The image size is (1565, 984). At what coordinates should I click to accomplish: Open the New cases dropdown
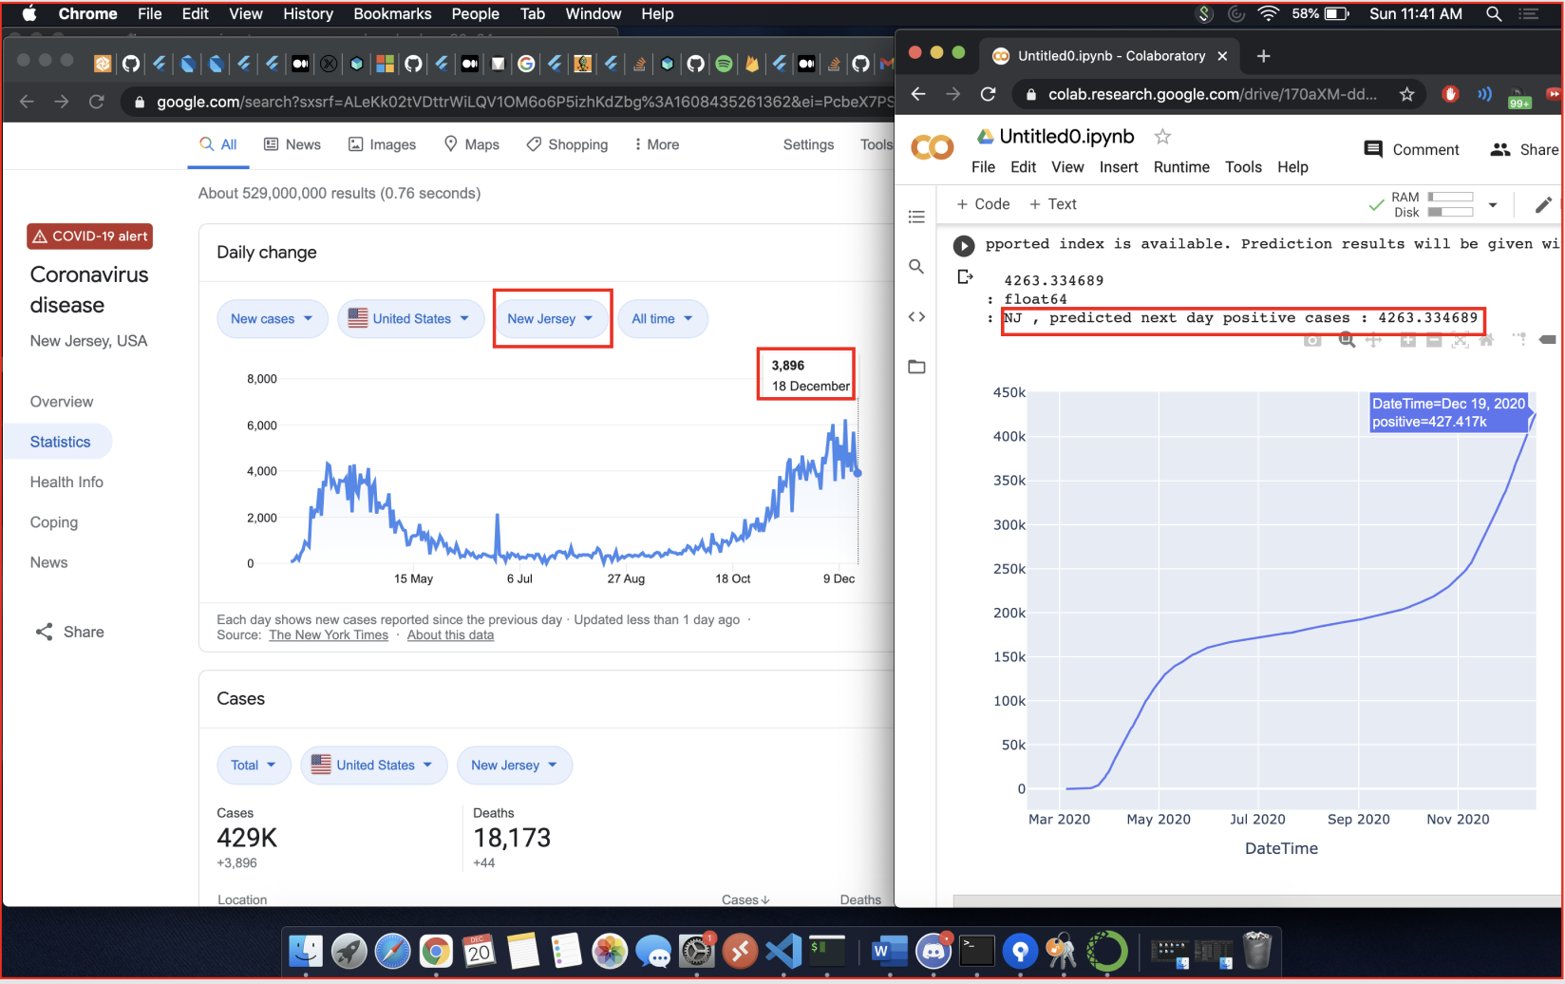point(273,319)
